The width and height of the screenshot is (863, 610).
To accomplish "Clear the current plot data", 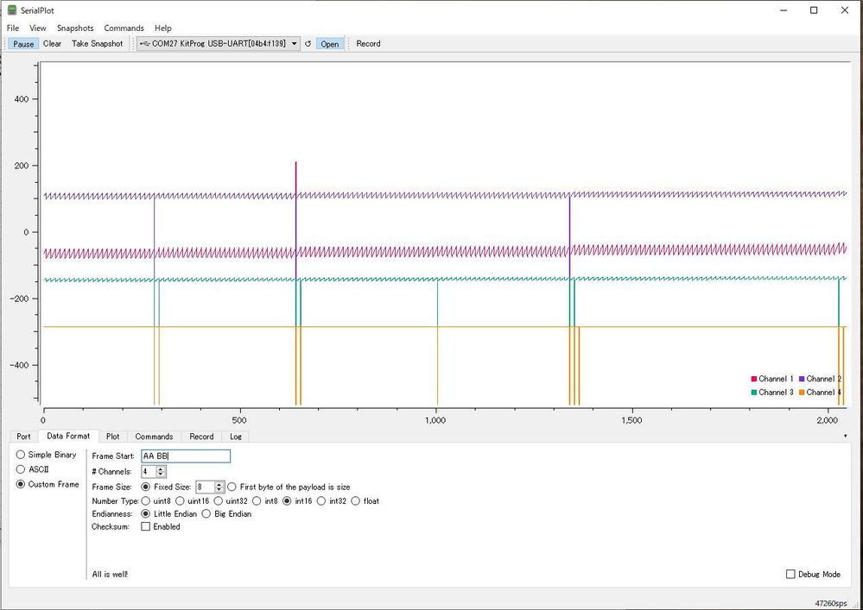I will pyautogui.click(x=51, y=43).
